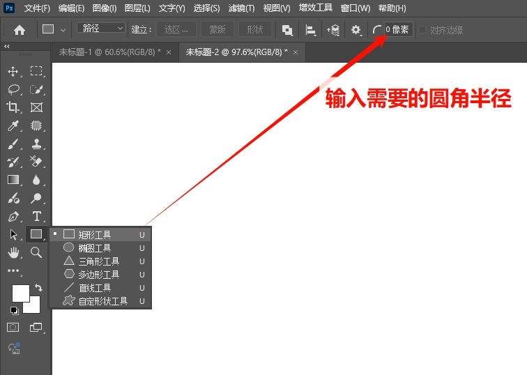Screen dimensions: 527x375
Task: Select the Path Selection tool
Action: 13,234
